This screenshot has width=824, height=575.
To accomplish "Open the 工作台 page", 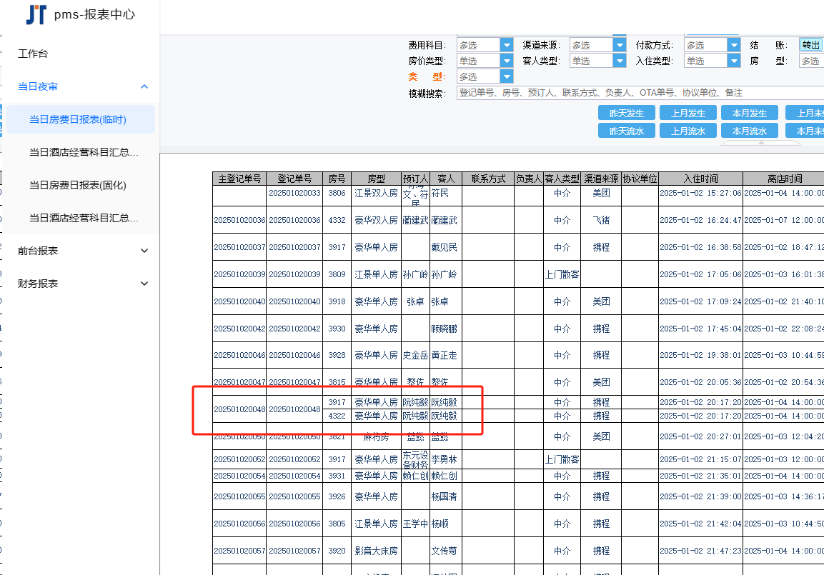I will [33, 54].
